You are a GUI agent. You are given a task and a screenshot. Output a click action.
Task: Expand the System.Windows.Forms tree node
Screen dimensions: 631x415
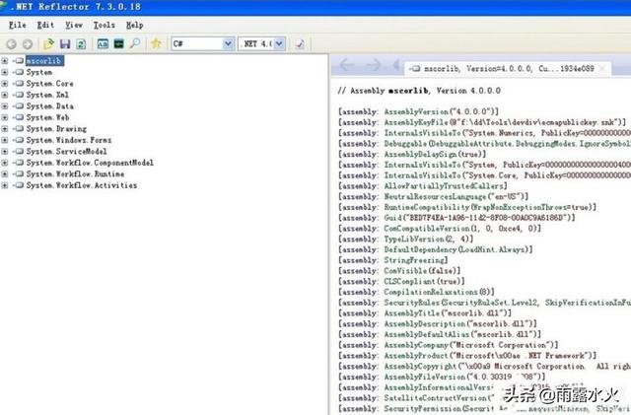[4, 140]
